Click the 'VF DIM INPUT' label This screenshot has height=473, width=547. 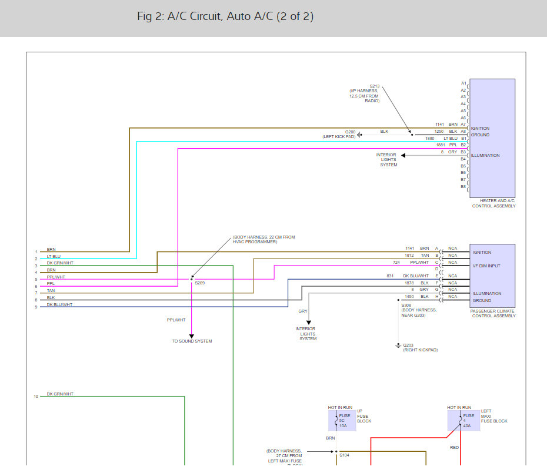coord(486,266)
